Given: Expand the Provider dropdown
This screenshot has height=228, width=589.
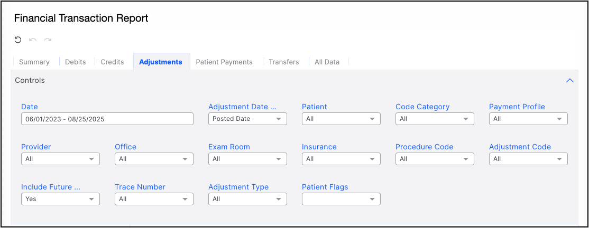Looking at the screenshot, I should click(60, 159).
